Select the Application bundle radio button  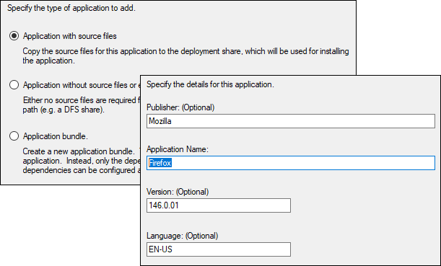[x=14, y=136]
